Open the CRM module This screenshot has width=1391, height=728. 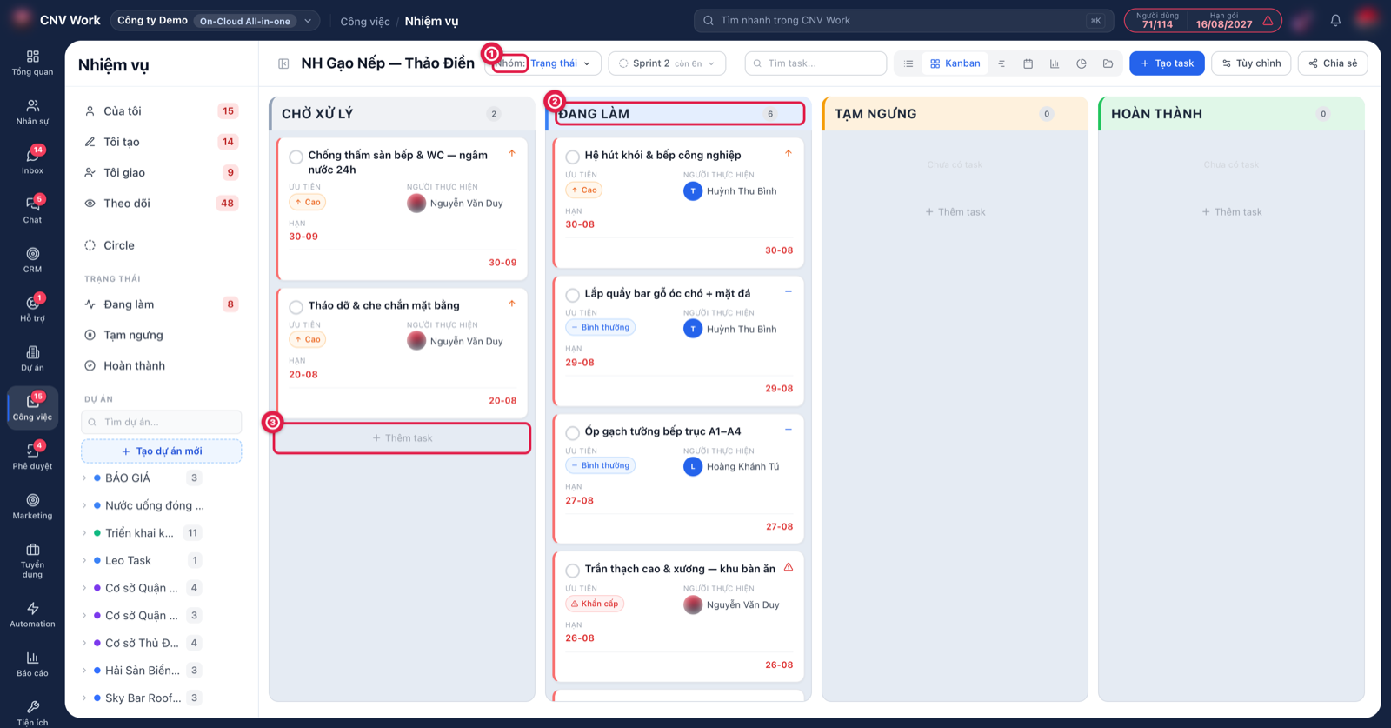click(x=32, y=260)
